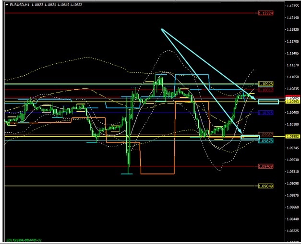This screenshot has width=301, height=244.
Task: Select the white rectangle near the 1.10593 label
Action: (268, 102)
